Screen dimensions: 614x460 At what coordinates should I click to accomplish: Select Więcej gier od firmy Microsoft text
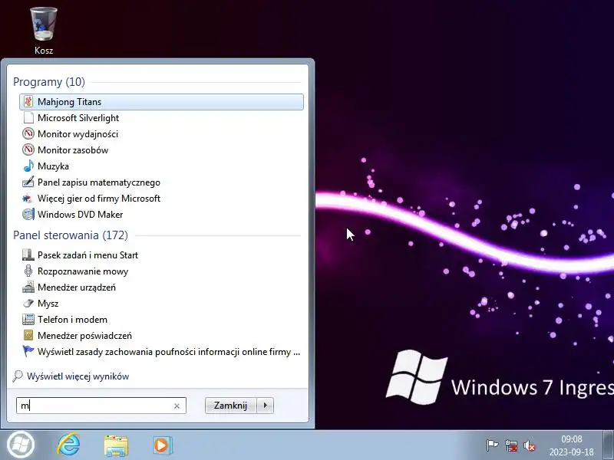pos(99,199)
